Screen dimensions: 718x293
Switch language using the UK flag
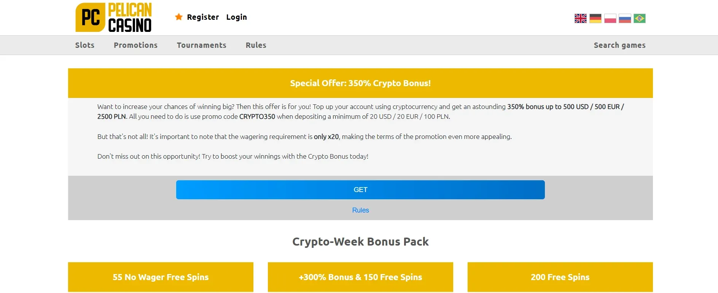[580, 18]
